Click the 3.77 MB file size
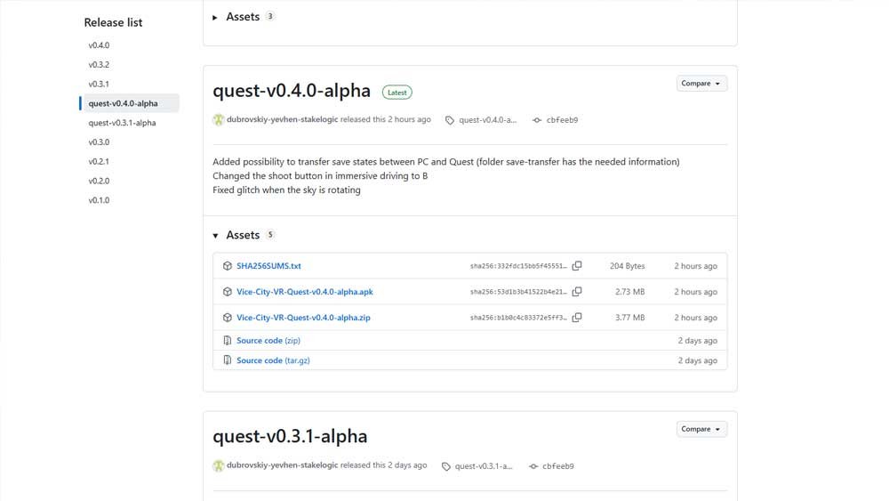889x501 pixels. [x=630, y=318]
